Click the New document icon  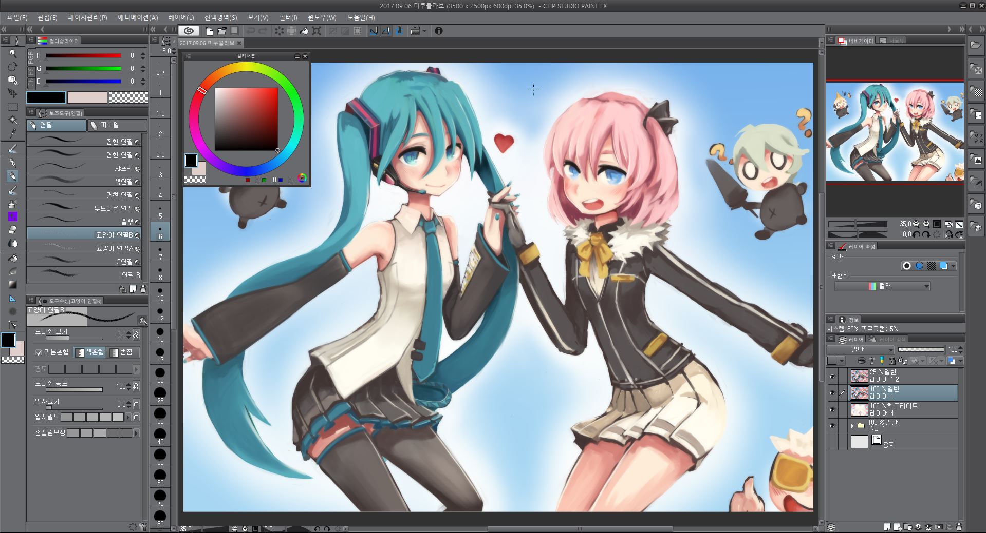[209, 31]
